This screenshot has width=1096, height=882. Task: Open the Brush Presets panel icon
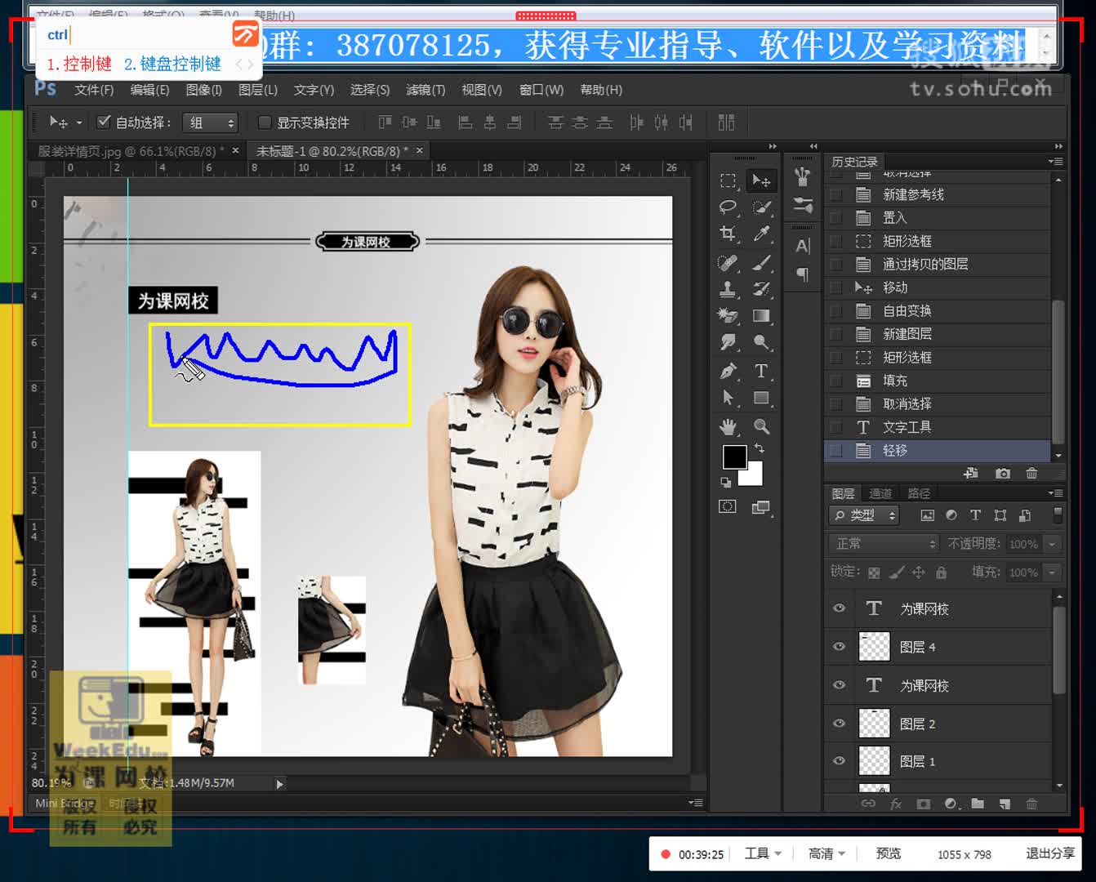[x=803, y=205]
